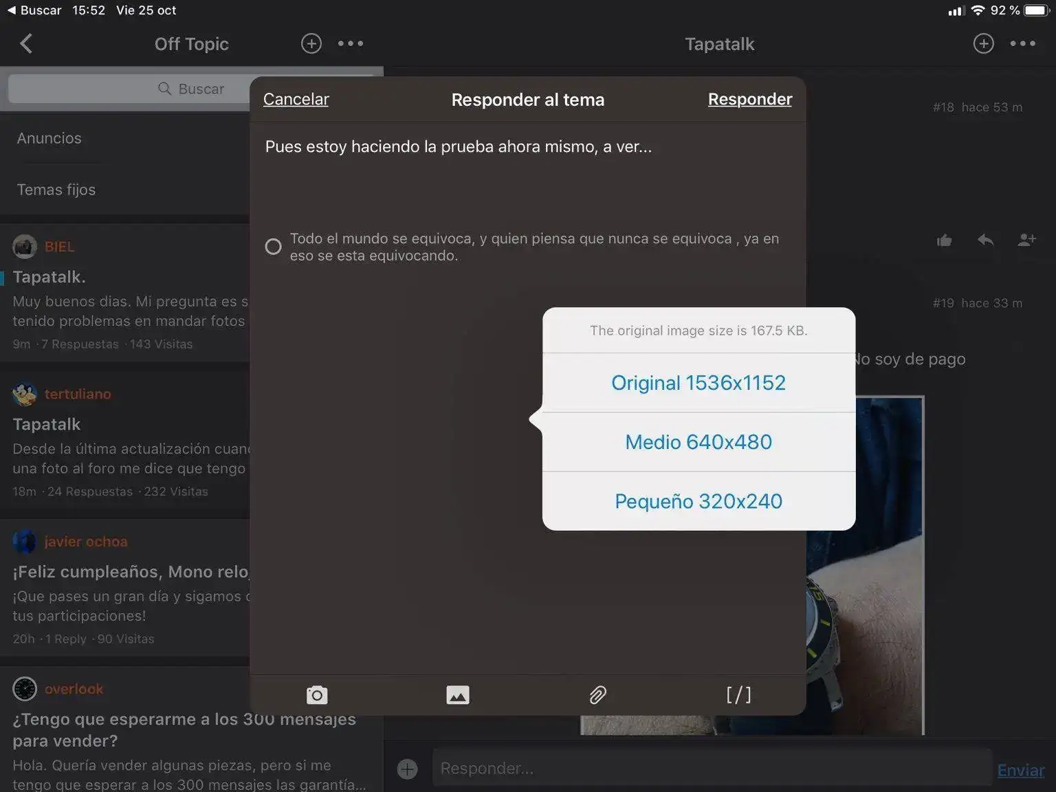Screen dimensions: 1056x792
Task: Tap the plus icon in the Tapatalk header
Action: pos(984,43)
